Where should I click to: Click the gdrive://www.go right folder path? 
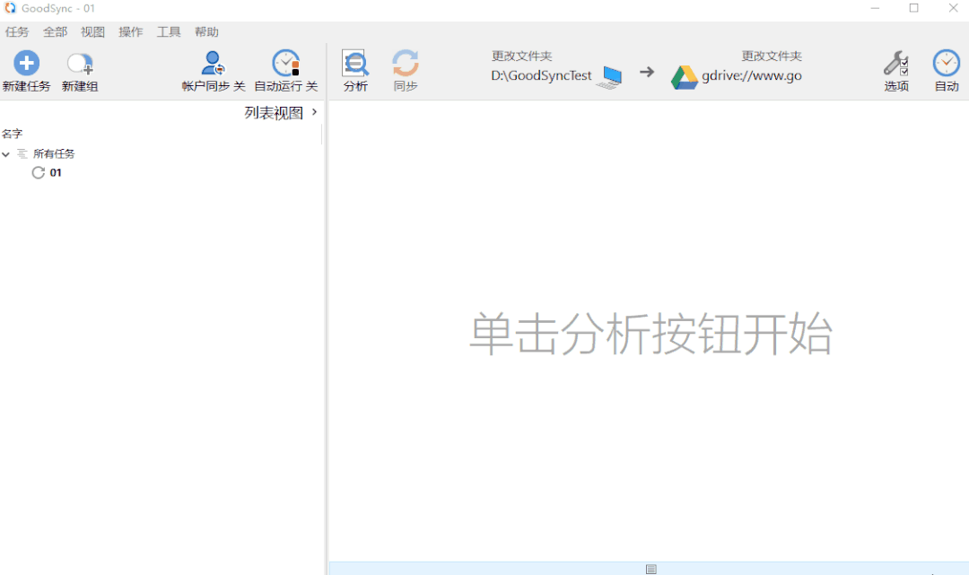point(752,76)
